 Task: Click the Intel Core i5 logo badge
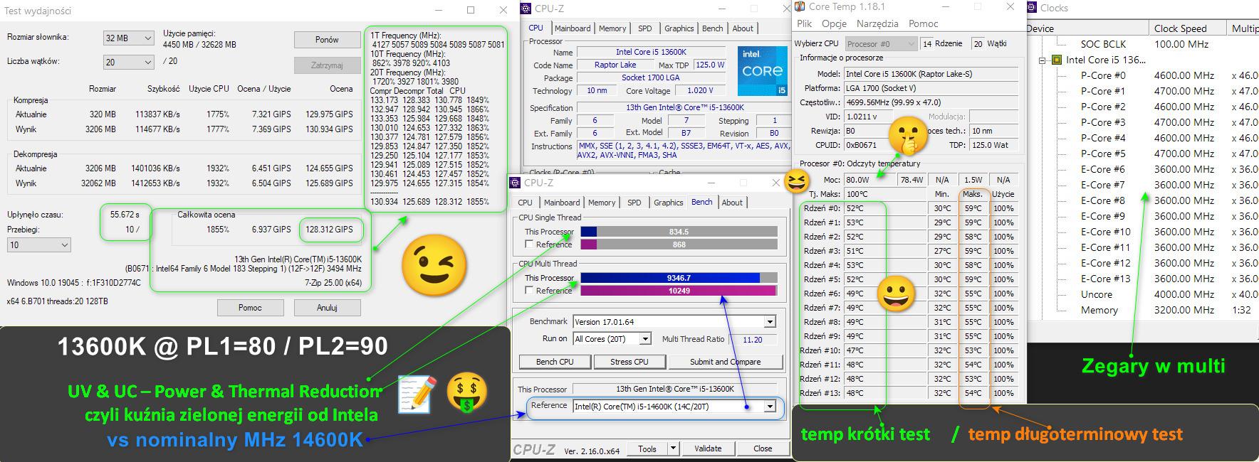[x=763, y=71]
